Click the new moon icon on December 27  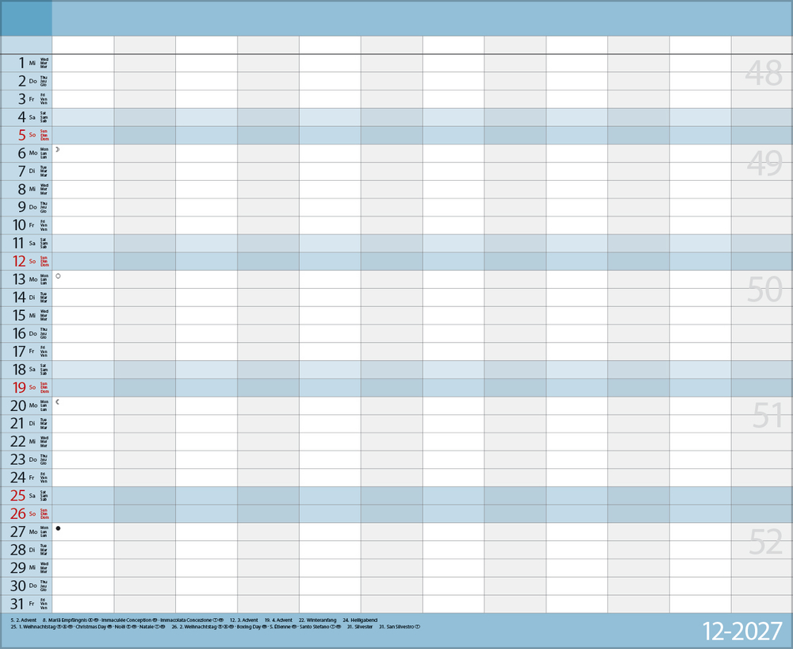tap(58, 528)
